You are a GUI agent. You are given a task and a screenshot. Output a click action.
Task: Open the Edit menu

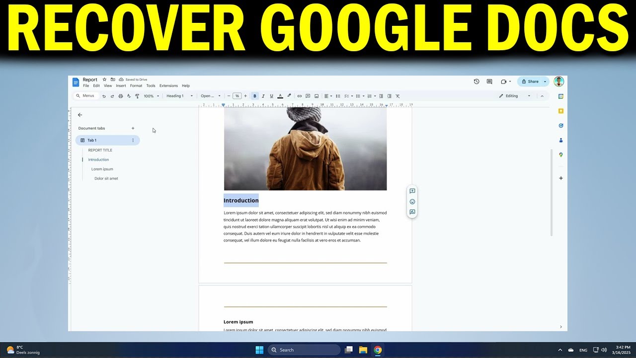[96, 86]
